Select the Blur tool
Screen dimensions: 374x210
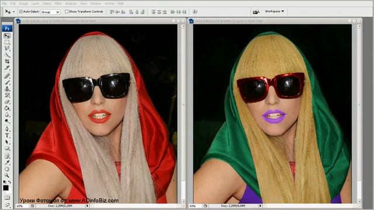tap(7, 114)
